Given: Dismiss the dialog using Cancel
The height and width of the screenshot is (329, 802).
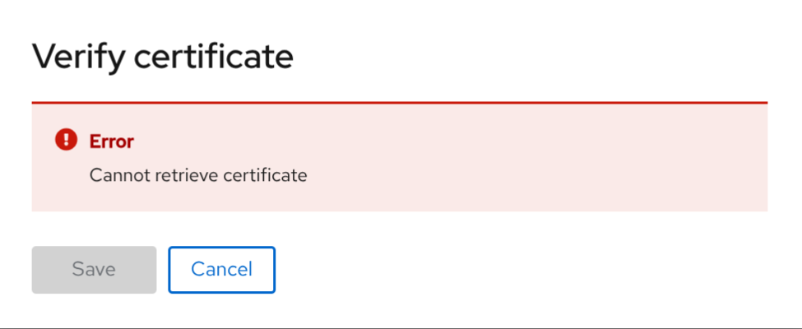Looking at the screenshot, I should tap(221, 269).
